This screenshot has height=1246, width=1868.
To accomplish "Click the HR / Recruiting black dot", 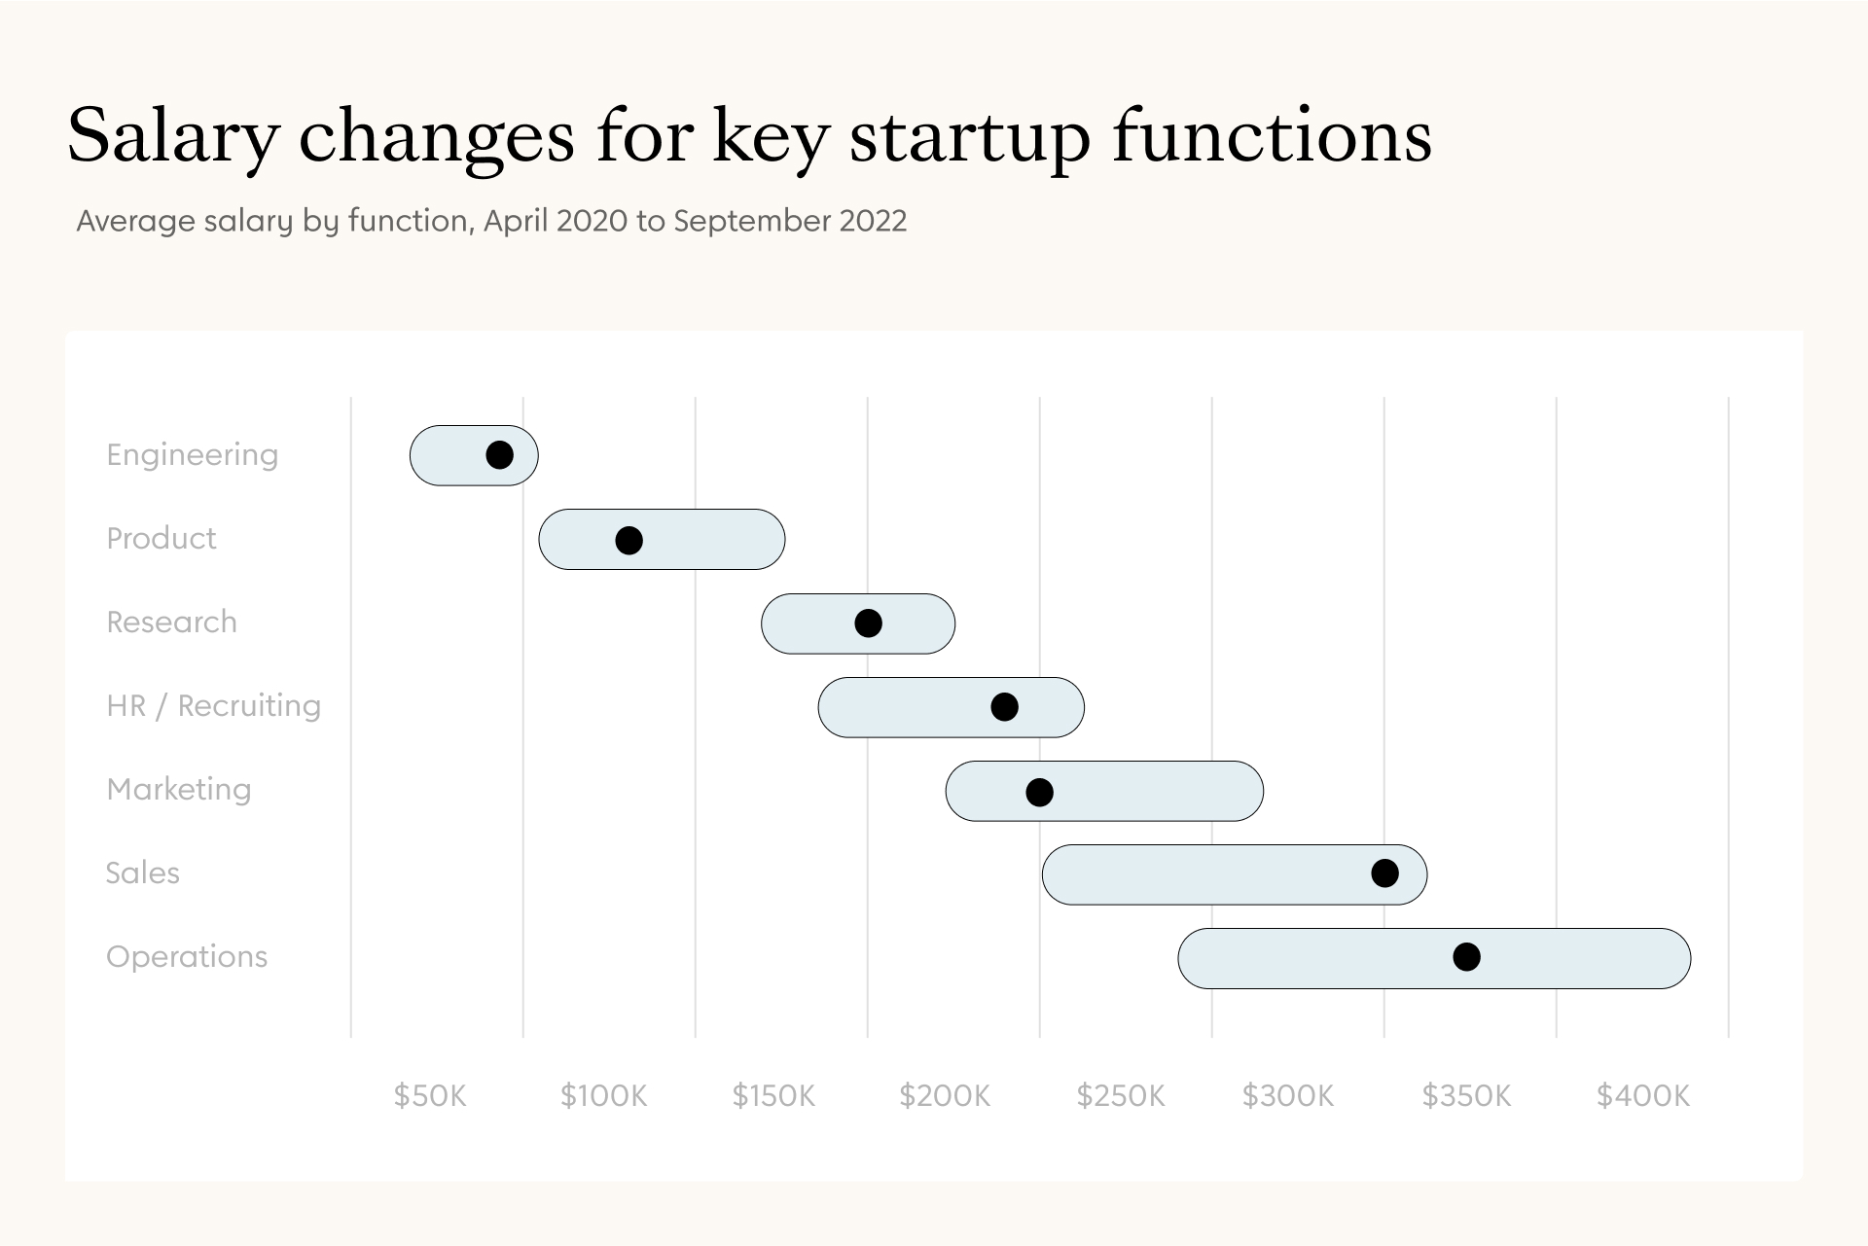I will tap(1004, 707).
